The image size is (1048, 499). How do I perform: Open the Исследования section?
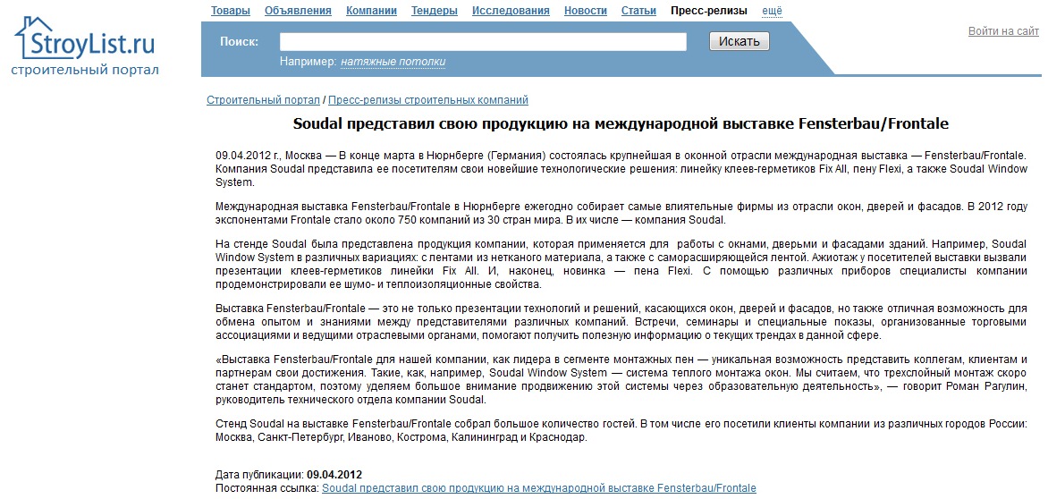point(511,10)
